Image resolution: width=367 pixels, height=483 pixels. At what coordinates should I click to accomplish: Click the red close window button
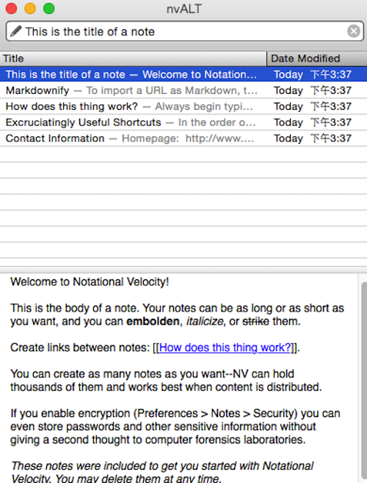(x=12, y=8)
